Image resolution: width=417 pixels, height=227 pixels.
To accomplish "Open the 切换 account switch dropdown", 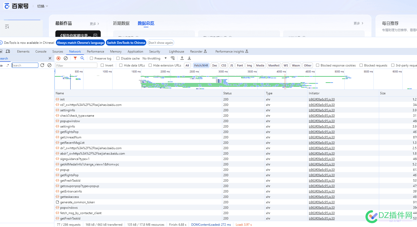I will click(x=42, y=6).
